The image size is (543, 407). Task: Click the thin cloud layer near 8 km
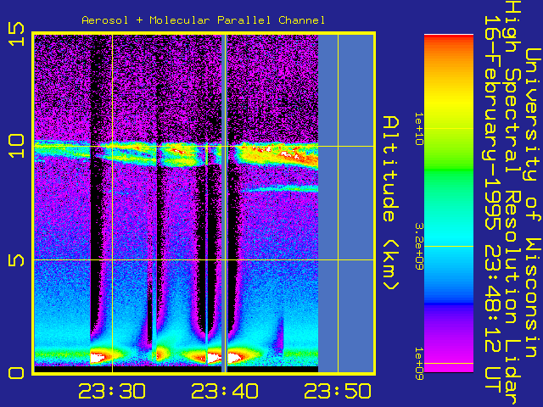pyautogui.click(x=283, y=188)
